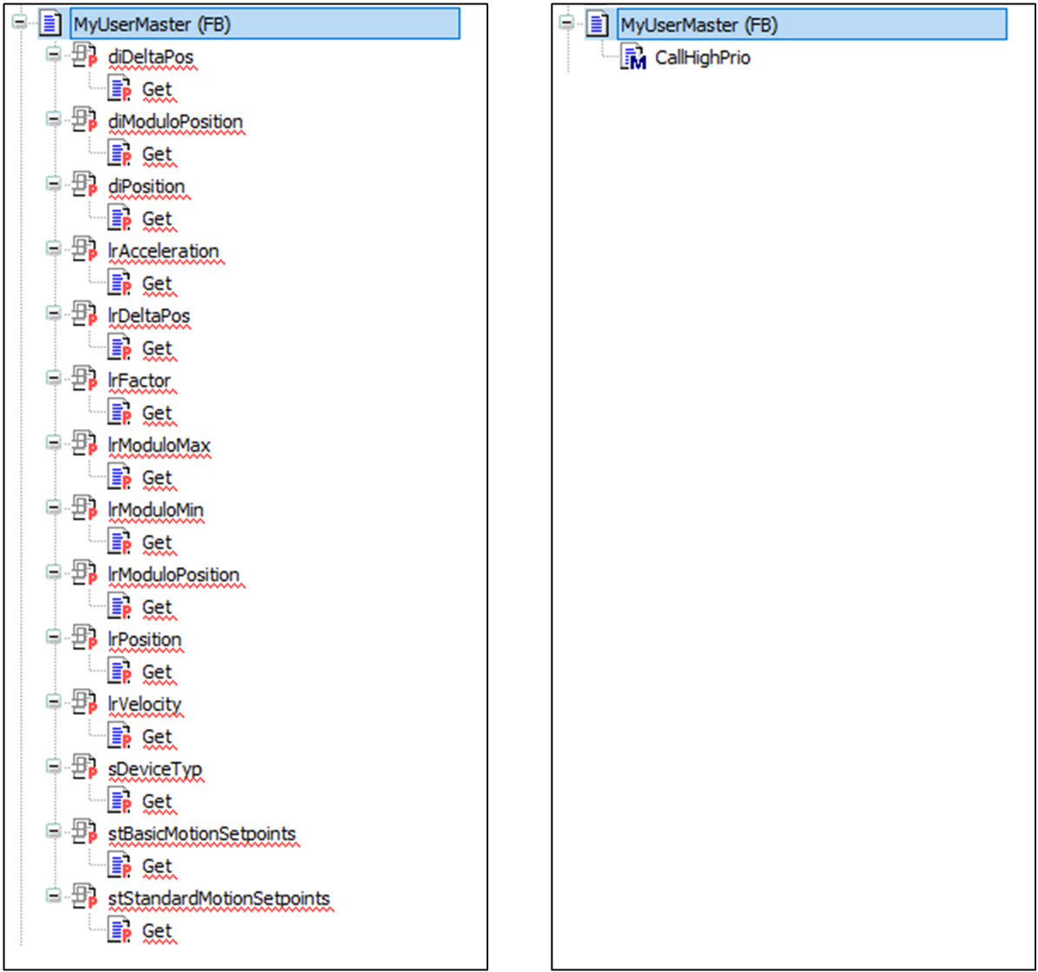Select the diPosition property label
Viewport: 1038px width, 972px height.
pyautogui.click(x=146, y=187)
